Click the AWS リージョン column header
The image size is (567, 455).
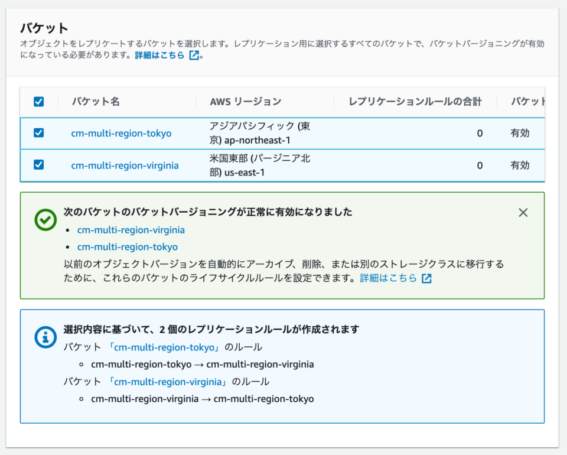(x=246, y=102)
